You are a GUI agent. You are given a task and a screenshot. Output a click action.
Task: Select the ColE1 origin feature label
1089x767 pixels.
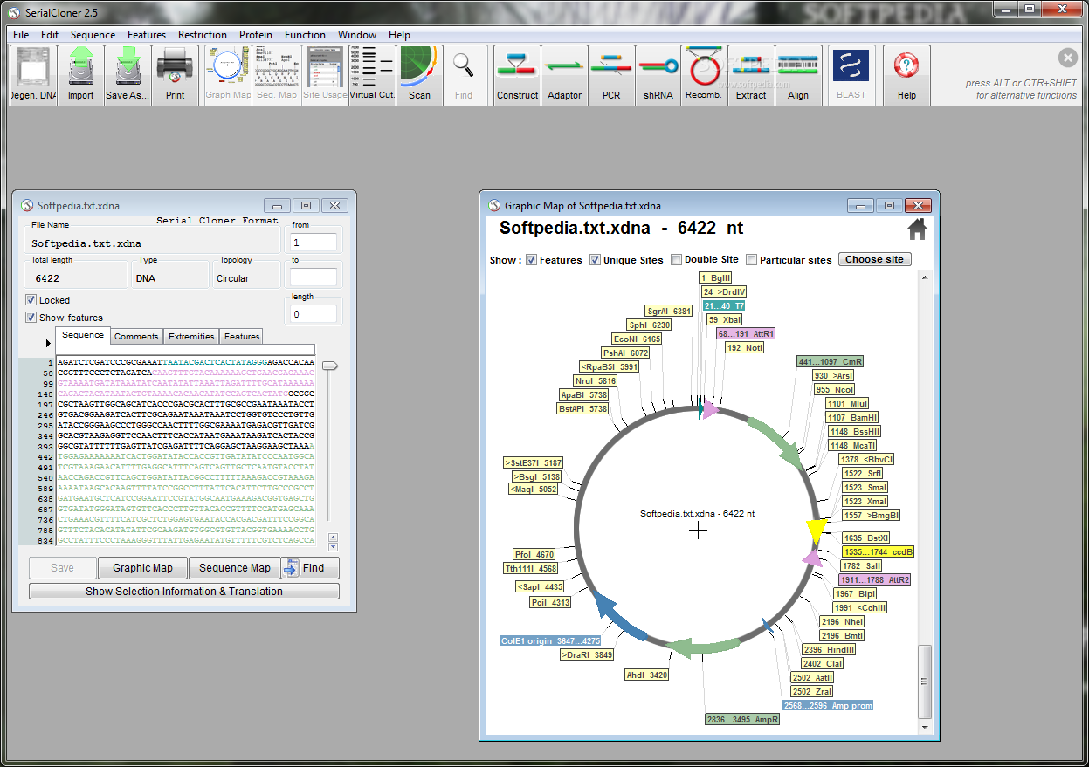[x=550, y=640]
